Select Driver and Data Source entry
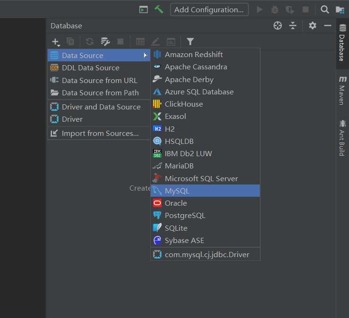The height and width of the screenshot is (318, 349). pos(99,107)
